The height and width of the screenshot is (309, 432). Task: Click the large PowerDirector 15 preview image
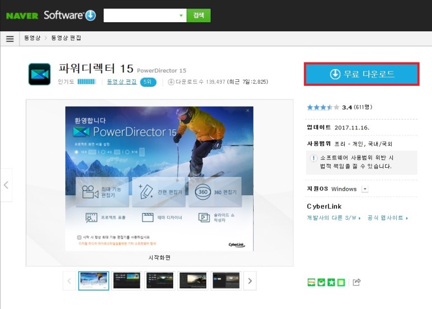tap(159, 178)
